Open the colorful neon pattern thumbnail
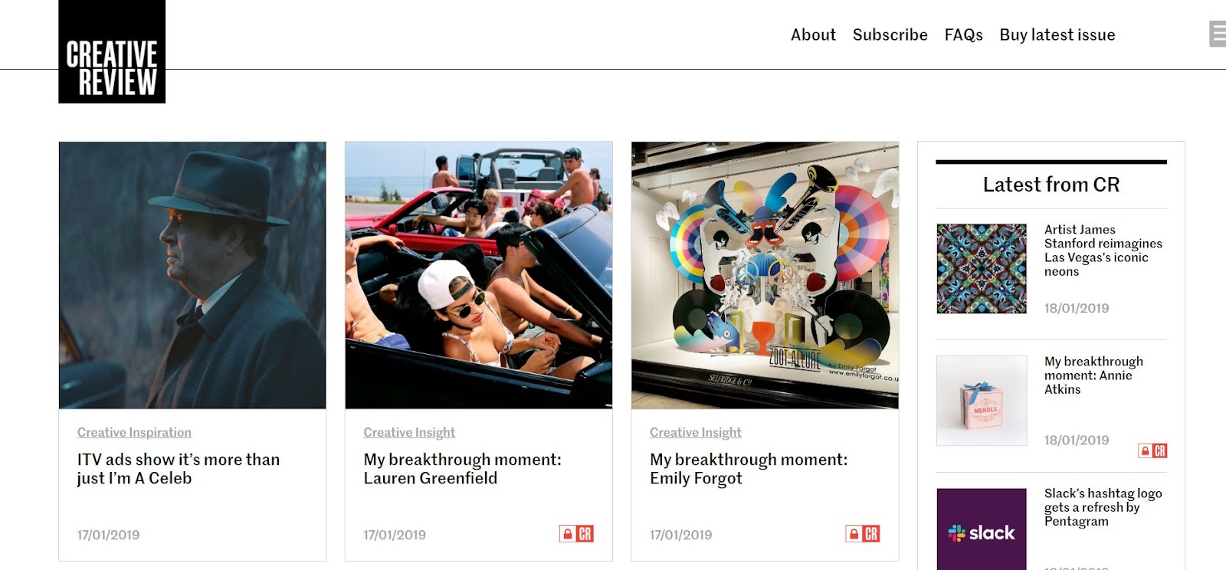The height and width of the screenshot is (570, 1226). [982, 269]
